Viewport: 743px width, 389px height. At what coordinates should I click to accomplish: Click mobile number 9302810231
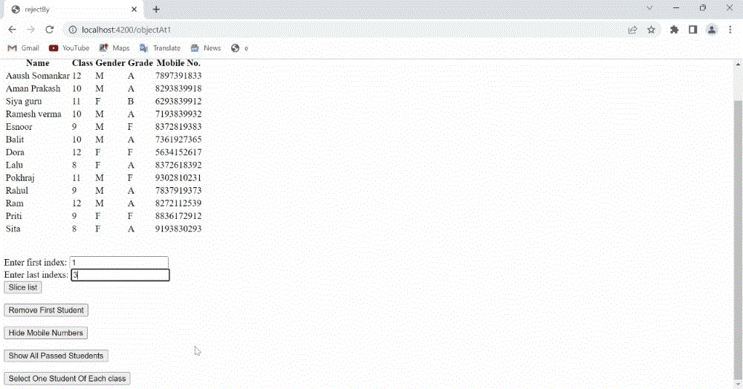(x=178, y=178)
